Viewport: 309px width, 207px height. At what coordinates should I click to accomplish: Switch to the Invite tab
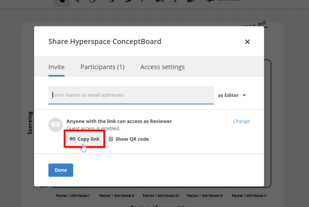coord(56,67)
